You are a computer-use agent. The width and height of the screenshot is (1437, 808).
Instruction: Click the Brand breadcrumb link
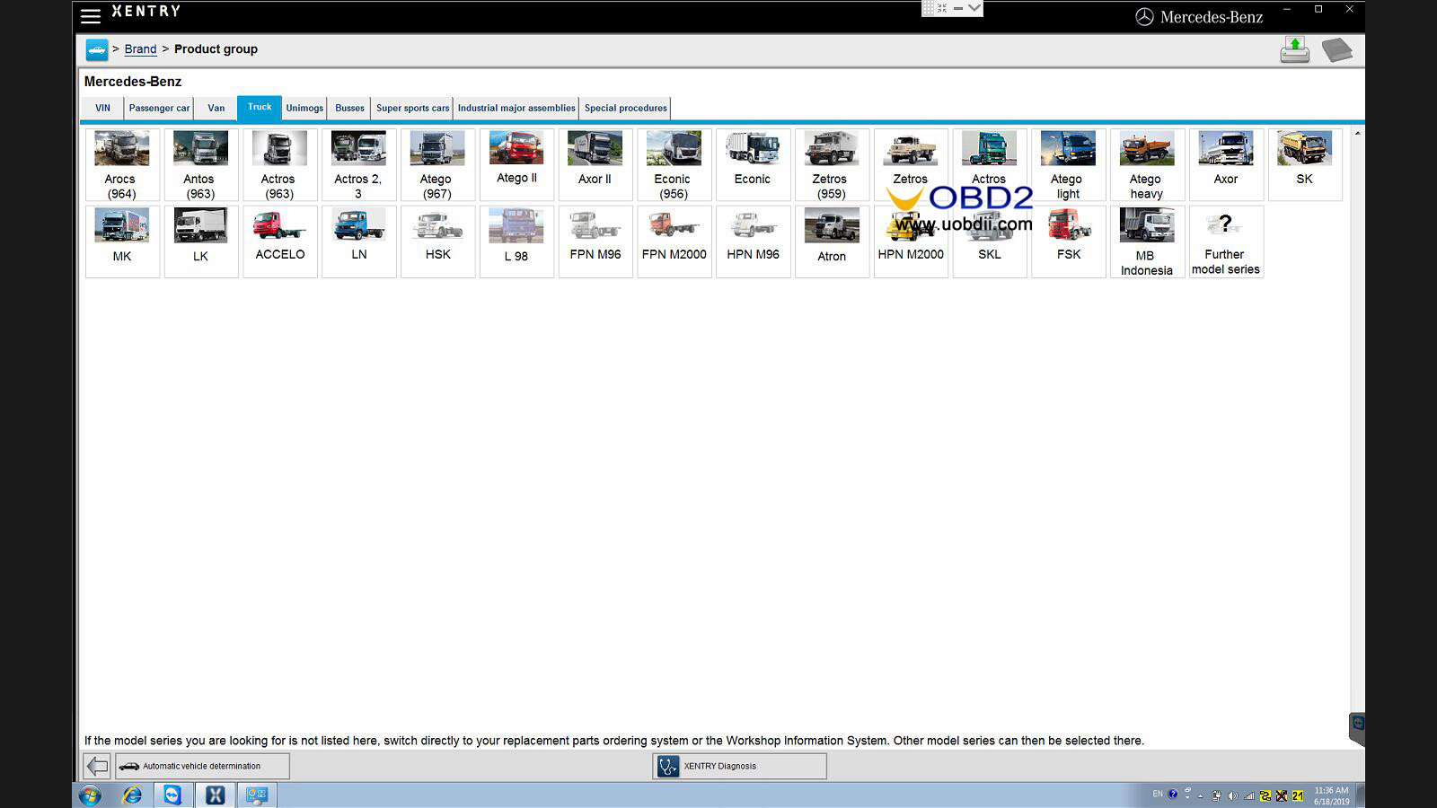(140, 49)
